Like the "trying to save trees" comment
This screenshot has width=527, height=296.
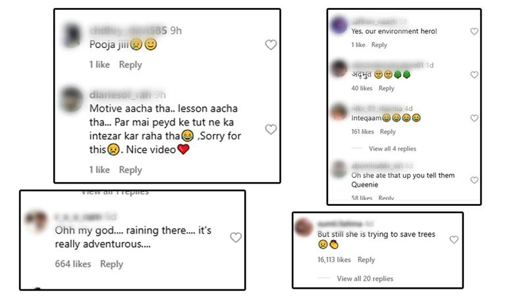[453, 240]
